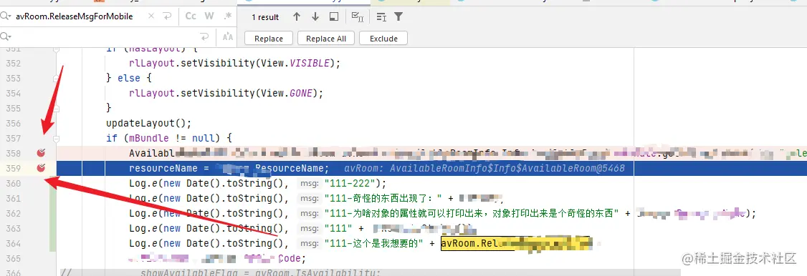The width and height of the screenshot is (807, 276).
Task: Click the Replace All button
Action: pos(326,39)
